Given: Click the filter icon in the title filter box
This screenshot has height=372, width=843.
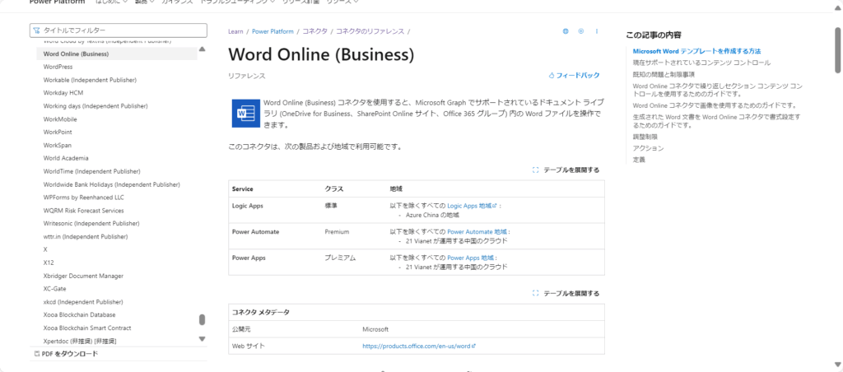Looking at the screenshot, I should coord(35,30).
